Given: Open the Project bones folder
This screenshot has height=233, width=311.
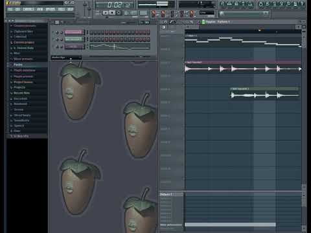Looking at the screenshot, I should point(23,82).
